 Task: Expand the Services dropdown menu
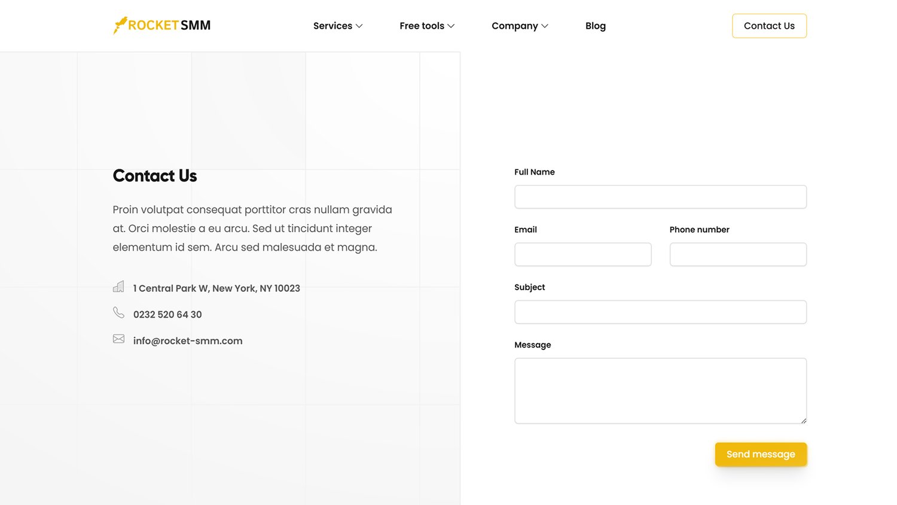pyautogui.click(x=338, y=26)
